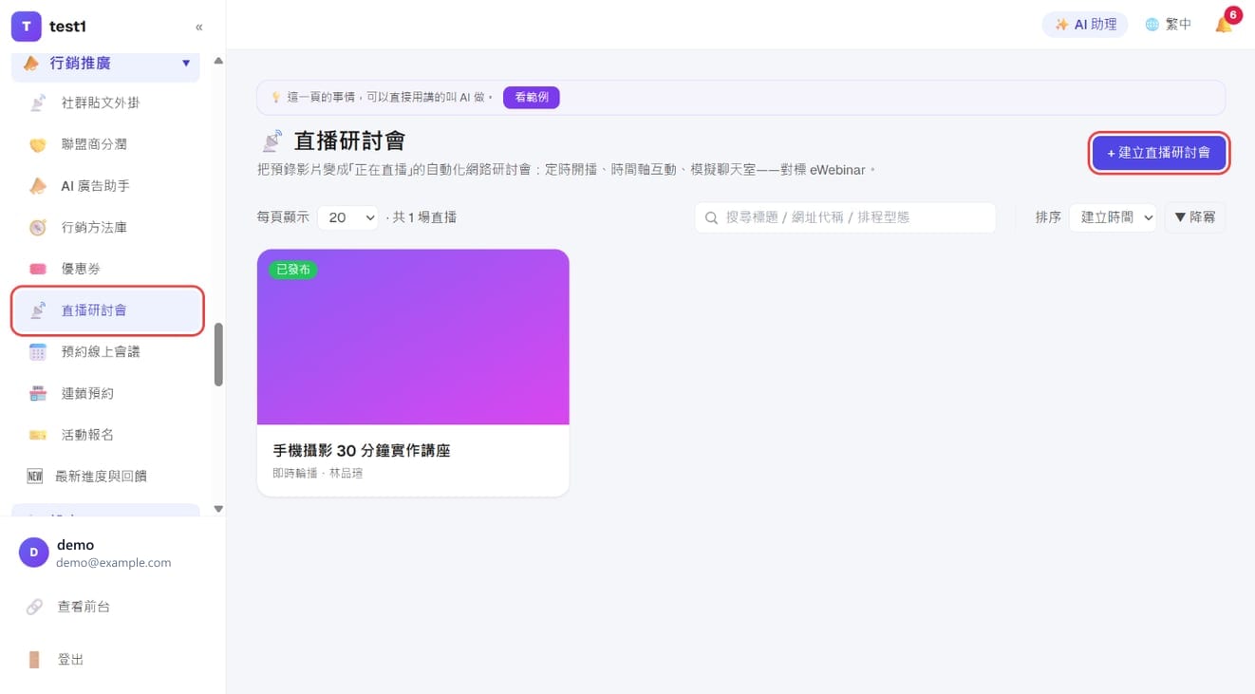
Task: Collapse the sidebar with the double chevron
Action: click(199, 27)
